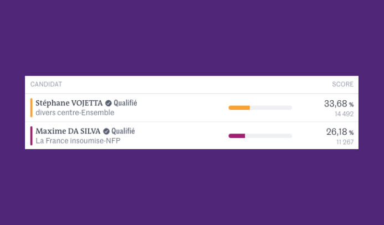The width and height of the screenshot is (384, 225).
Task: Click the 14 492 vote count
Action: (344, 114)
